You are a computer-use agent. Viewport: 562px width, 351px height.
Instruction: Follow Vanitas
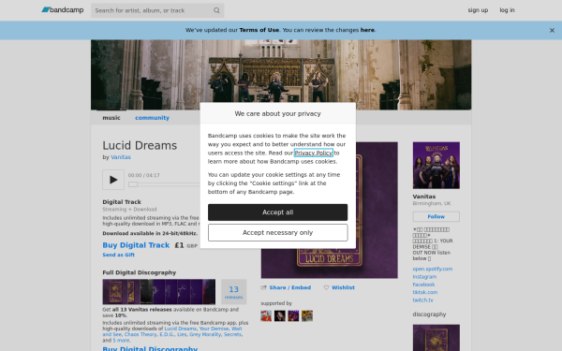pyautogui.click(x=436, y=216)
